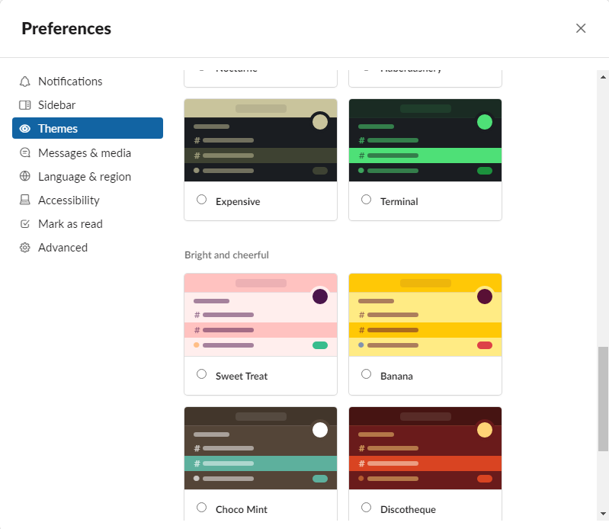Close the Preferences dialog
Screen dimensions: 609x529
click(x=581, y=28)
